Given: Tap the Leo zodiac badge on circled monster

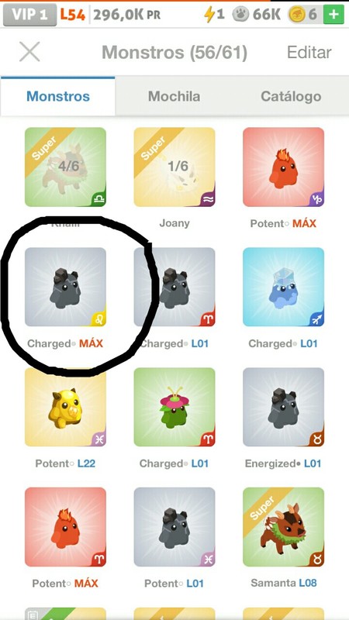Looking at the screenshot, I should [98, 319].
